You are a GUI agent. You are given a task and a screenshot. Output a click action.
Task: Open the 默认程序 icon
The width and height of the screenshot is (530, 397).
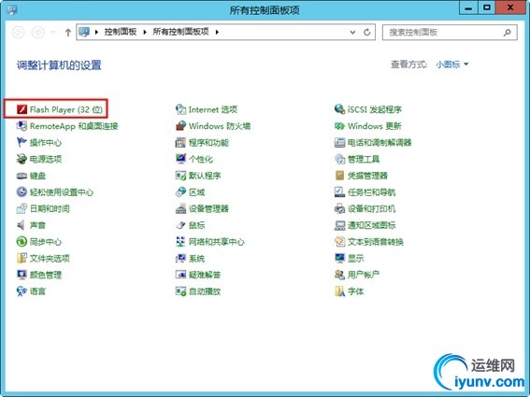click(x=180, y=176)
